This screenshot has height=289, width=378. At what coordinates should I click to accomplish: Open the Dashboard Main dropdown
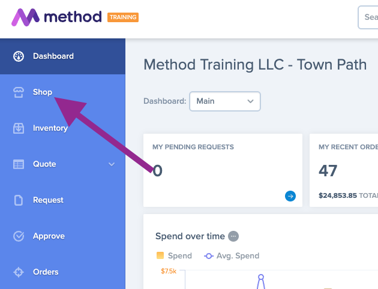pos(225,101)
